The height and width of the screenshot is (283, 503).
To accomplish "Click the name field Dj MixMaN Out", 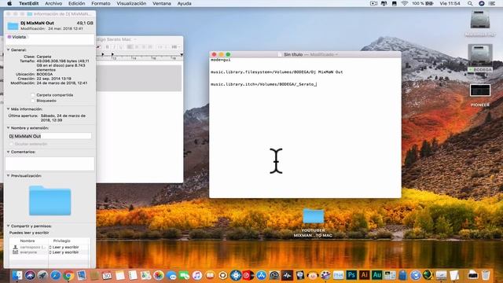I will 50,136.
